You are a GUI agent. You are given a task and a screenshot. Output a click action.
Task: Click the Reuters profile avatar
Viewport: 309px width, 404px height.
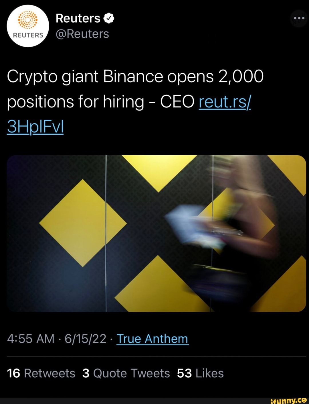click(x=27, y=26)
